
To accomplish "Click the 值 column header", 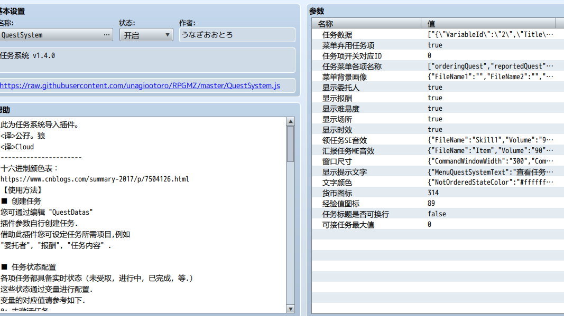I will 488,24.
